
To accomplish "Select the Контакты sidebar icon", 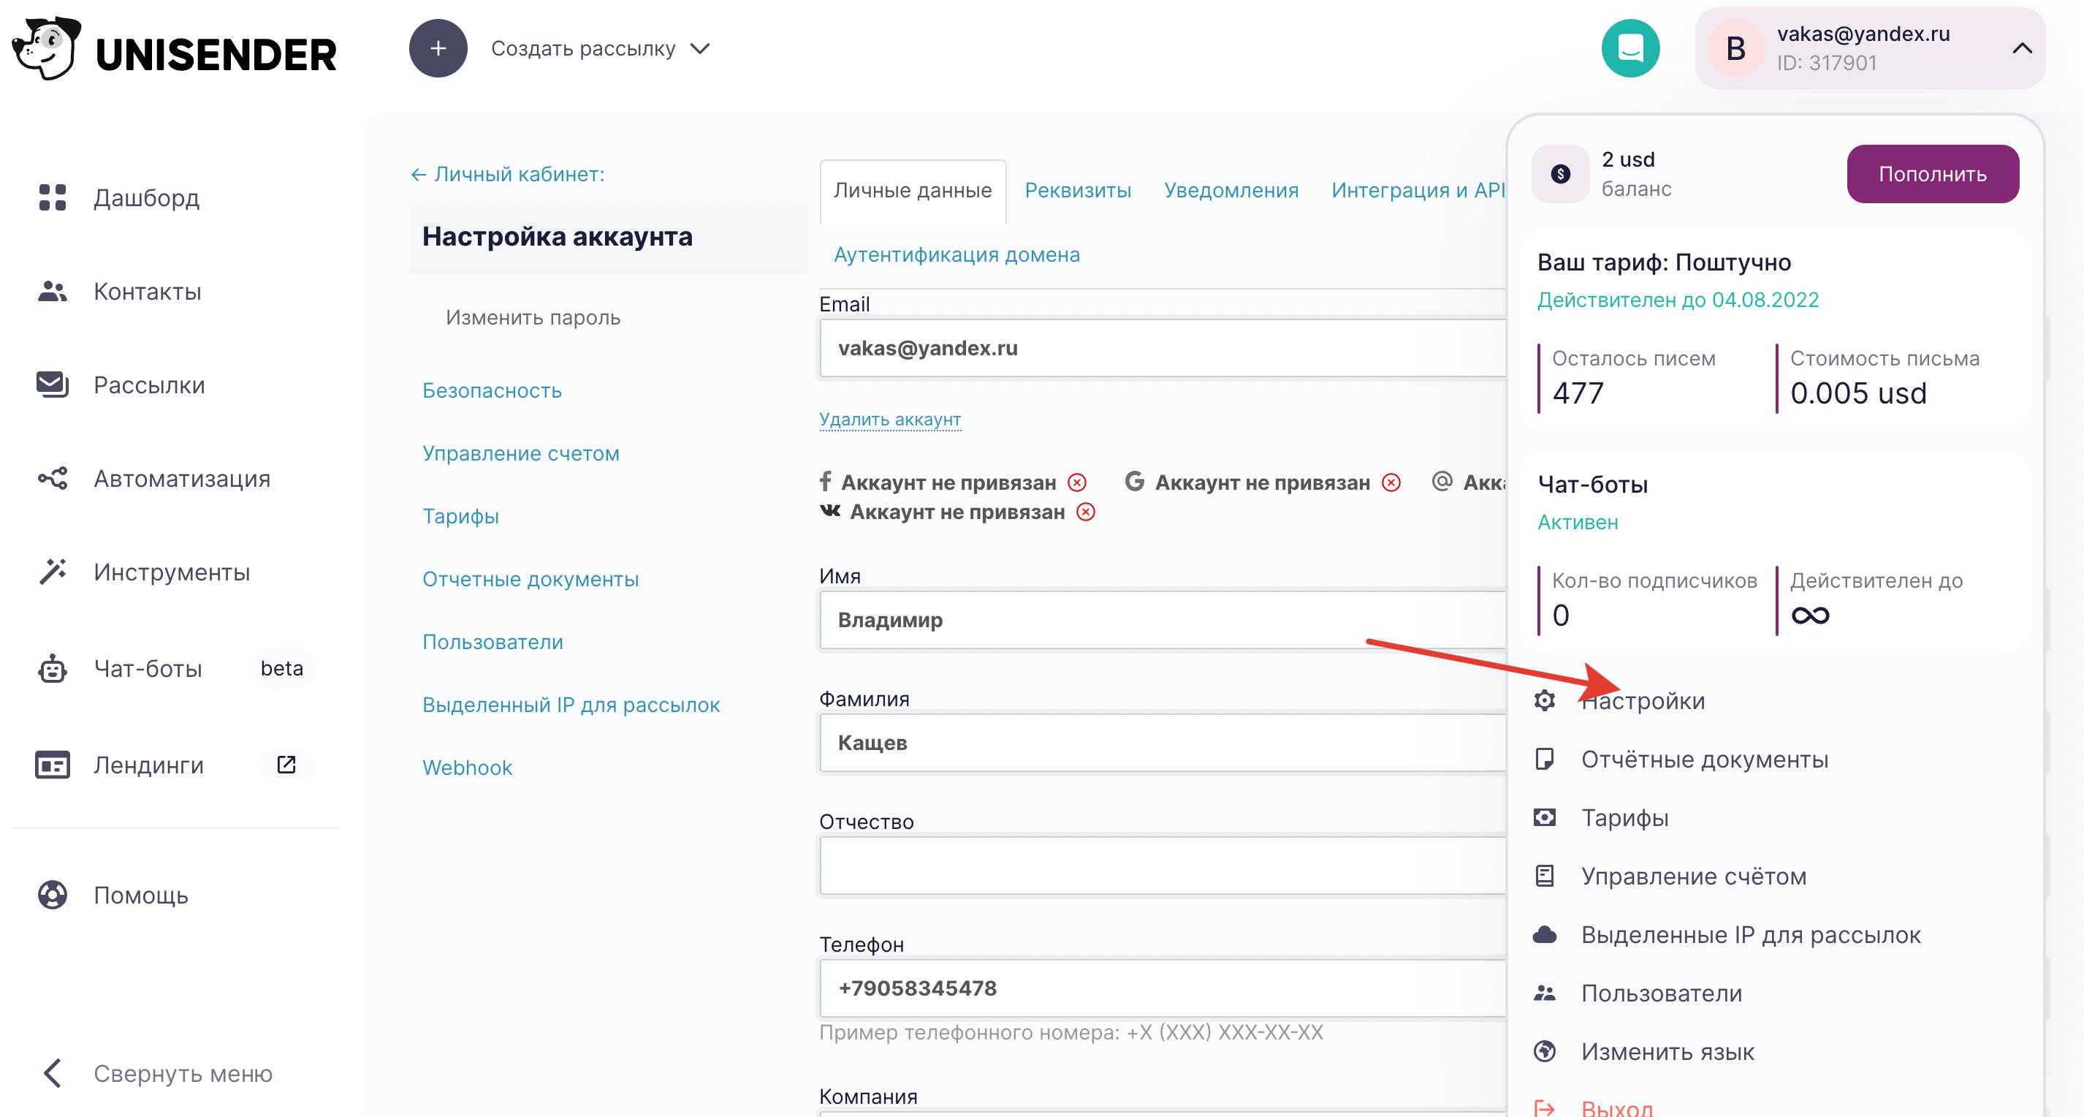I will pos(53,292).
